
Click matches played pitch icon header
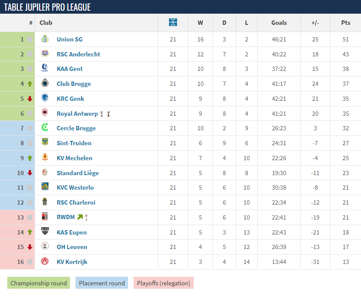click(173, 23)
